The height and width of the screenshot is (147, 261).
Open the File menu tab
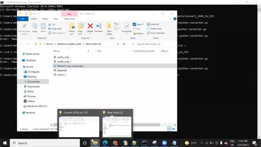tap(23, 19)
